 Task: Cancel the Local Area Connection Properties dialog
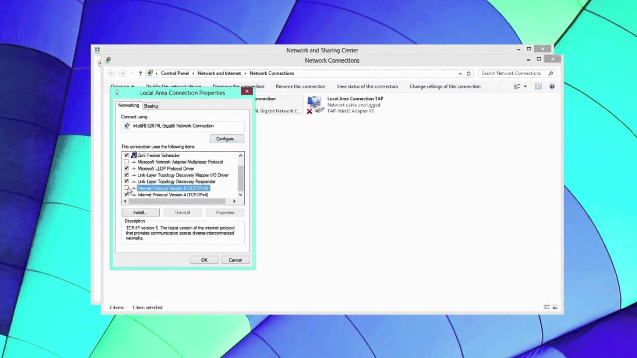235,260
